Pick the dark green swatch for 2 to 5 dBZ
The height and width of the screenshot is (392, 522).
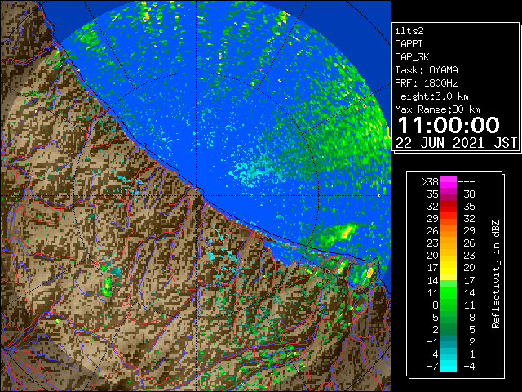pyautogui.click(x=449, y=330)
